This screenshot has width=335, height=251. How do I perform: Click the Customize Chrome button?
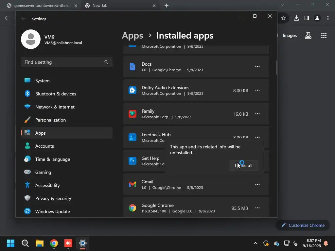click(303, 225)
